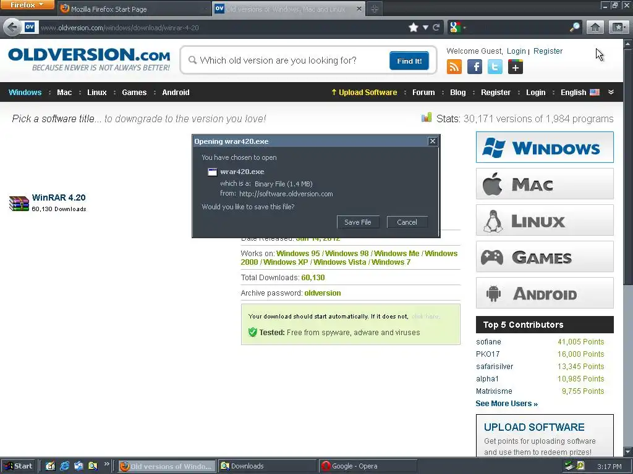Click the oldversion site identity icon

click(x=30, y=27)
